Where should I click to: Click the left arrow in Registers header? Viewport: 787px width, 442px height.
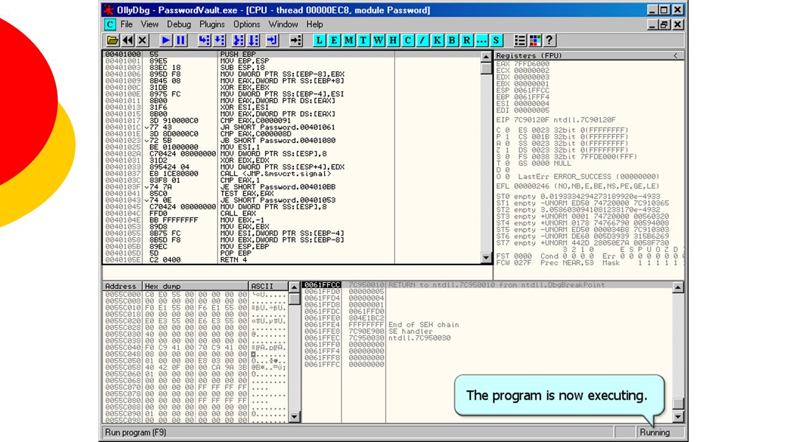pyautogui.click(x=675, y=55)
